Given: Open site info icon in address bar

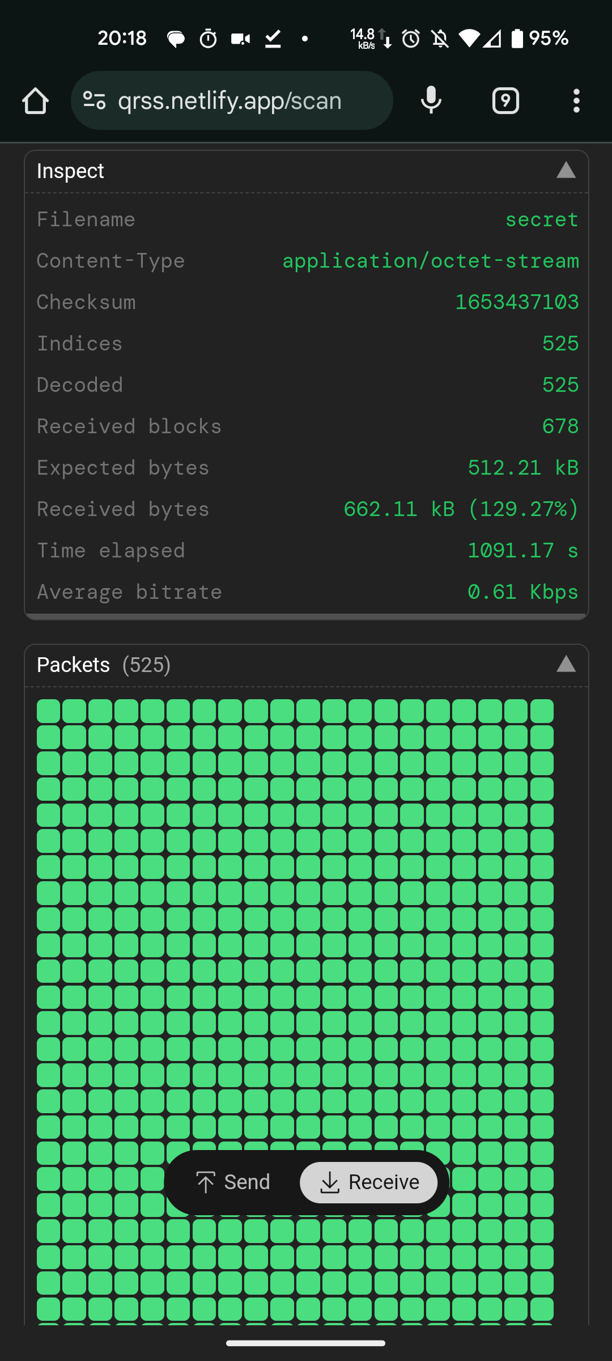Looking at the screenshot, I should tap(94, 100).
